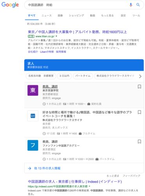Click the Google logo
Image resolution: width=145 pixels, height=196 pixels.
[10, 5]
